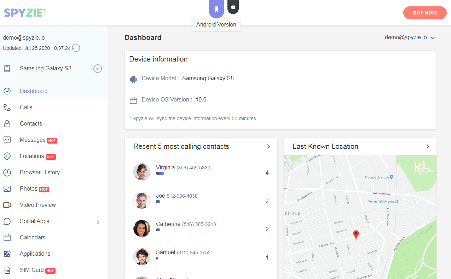The height and width of the screenshot is (279, 451).
Task: Click the Locations pin icon in sidebar
Action: tap(7, 156)
